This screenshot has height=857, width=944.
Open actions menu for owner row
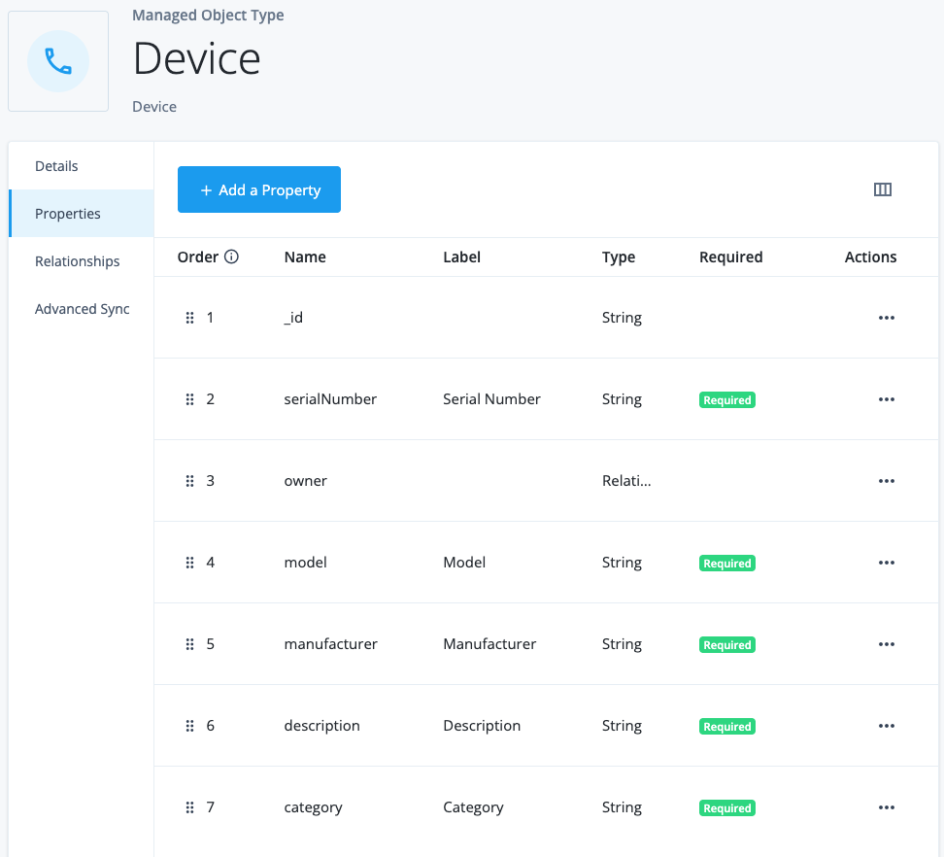tap(886, 481)
